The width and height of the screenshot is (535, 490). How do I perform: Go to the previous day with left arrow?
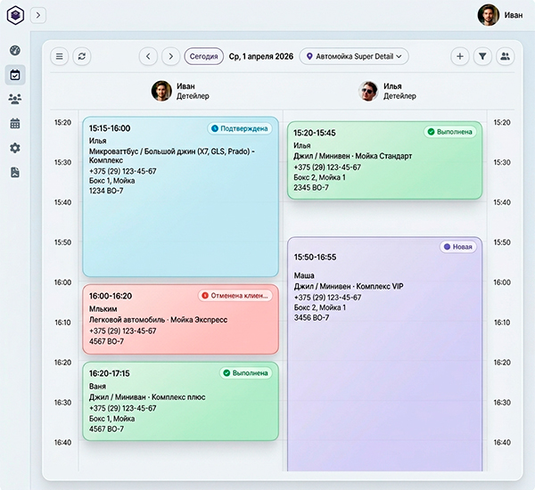pyautogui.click(x=149, y=56)
